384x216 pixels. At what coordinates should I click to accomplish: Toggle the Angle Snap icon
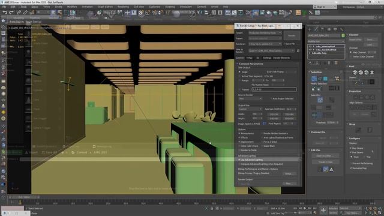click(148, 13)
